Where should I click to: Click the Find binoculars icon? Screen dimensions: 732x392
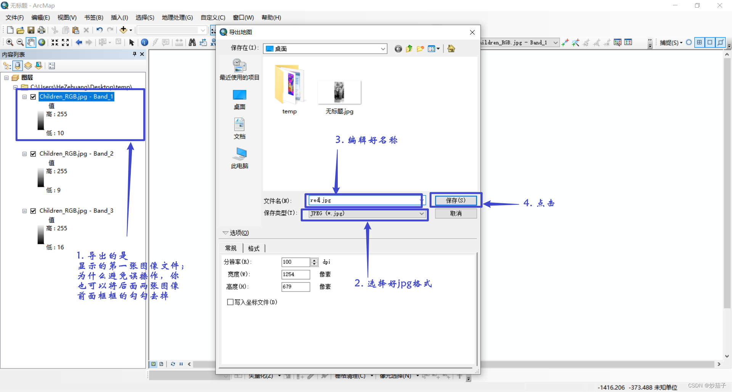(193, 42)
